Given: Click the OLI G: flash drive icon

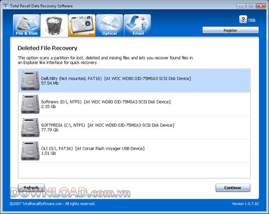Looking at the screenshot, I should (30, 151).
